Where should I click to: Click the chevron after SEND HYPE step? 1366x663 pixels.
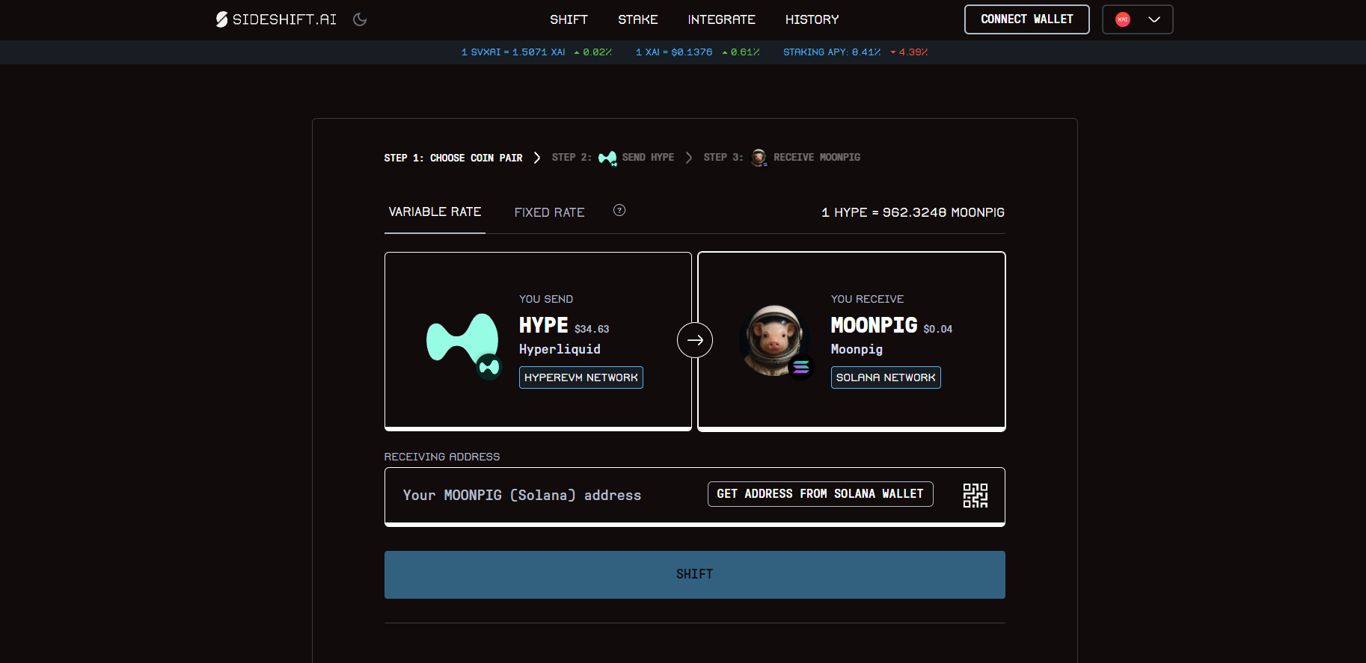(x=689, y=158)
